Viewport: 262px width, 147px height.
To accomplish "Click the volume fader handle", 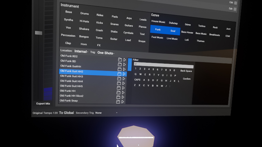I will [x=39, y=33].
